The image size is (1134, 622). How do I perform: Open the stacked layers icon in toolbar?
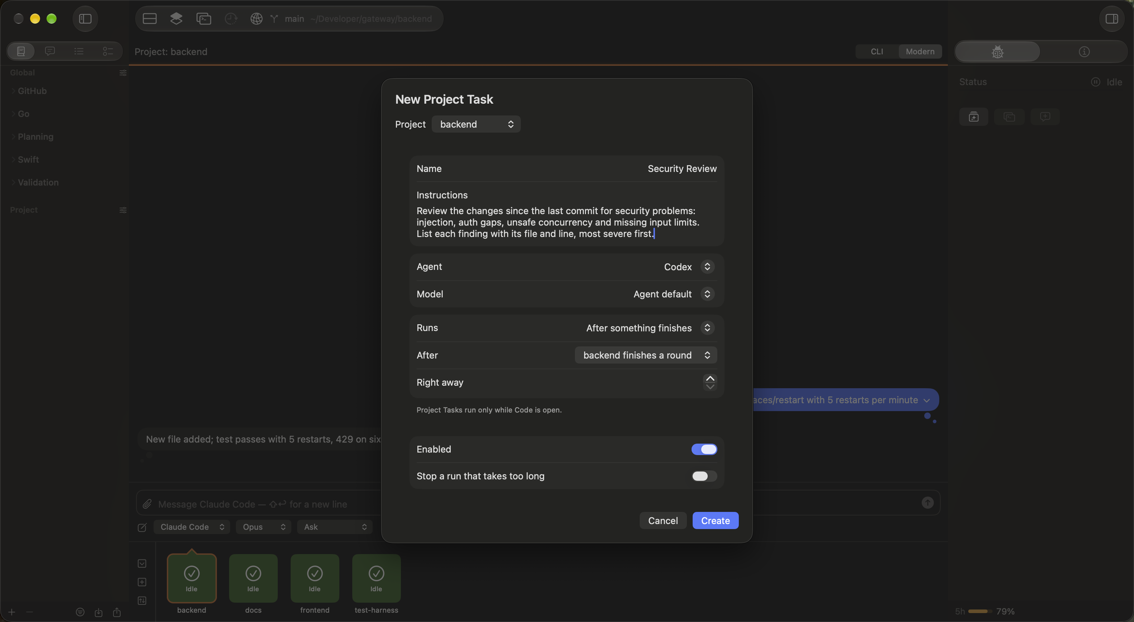point(176,19)
